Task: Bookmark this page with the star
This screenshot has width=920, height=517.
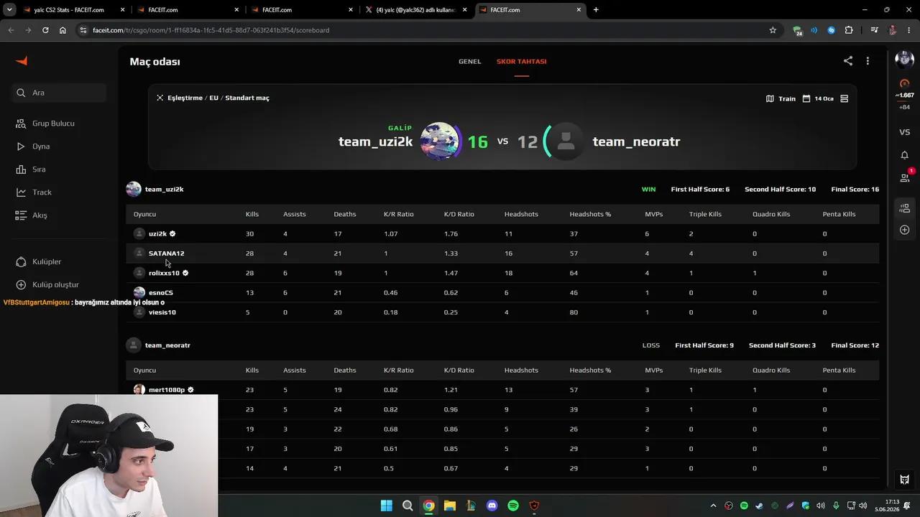Action: [x=773, y=30]
